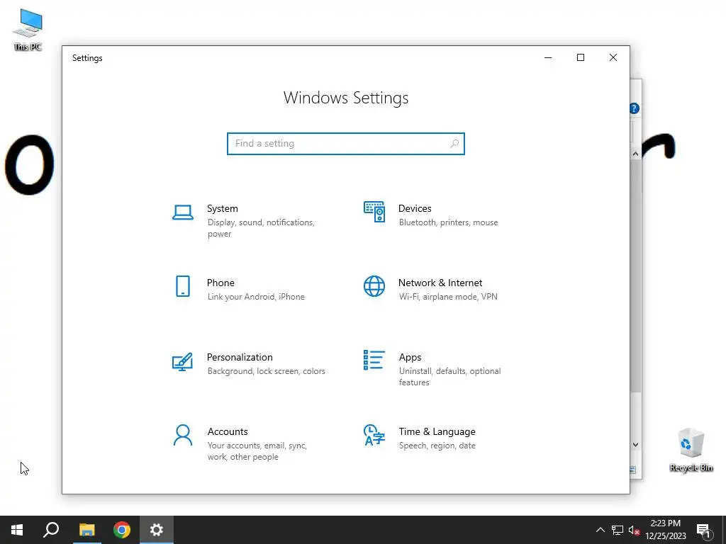Open the System settings laptop icon
This screenshot has width=726, height=544.
pyautogui.click(x=183, y=212)
